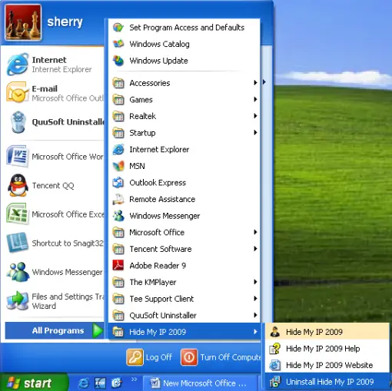Open Hide My IP 2009 Help
Viewport: 392px width, 391px height.
[327, 349]
